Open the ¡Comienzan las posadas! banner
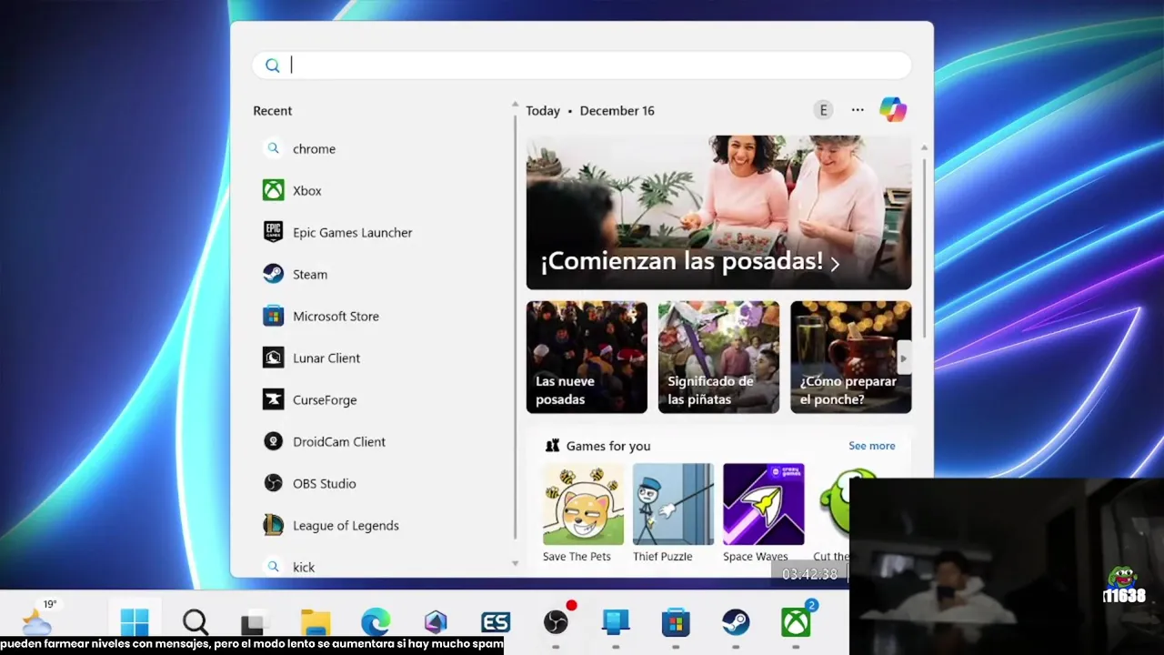1164x655 pixels. tap(718, 213)
